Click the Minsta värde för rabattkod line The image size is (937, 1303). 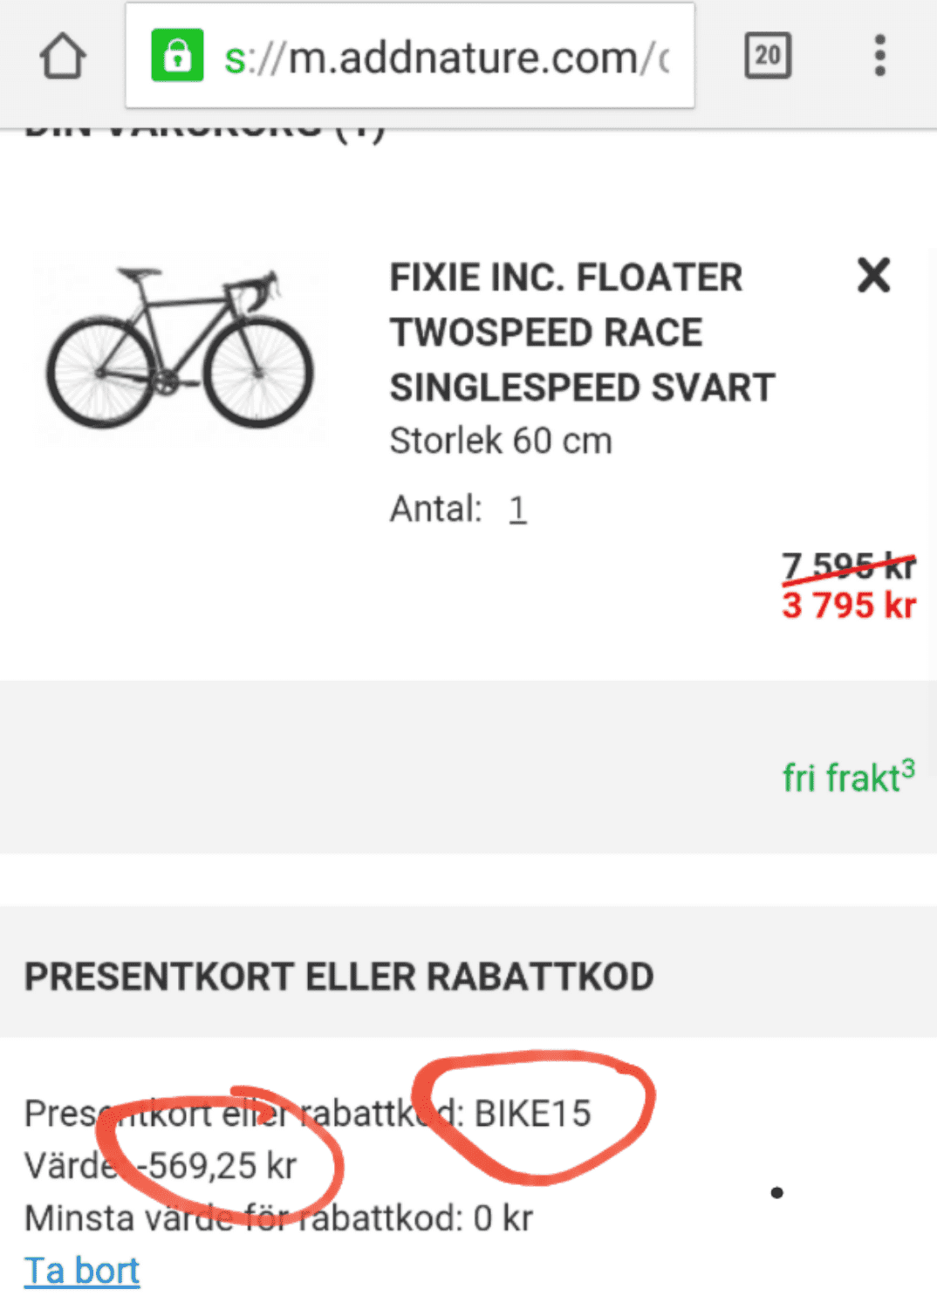click(278, 1218)
